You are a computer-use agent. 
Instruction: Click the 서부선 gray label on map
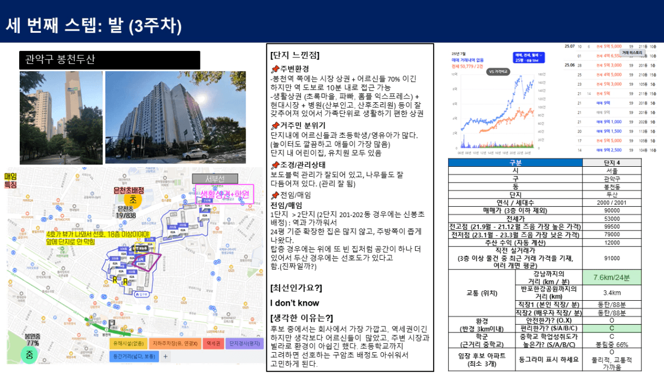click(215, 179)
